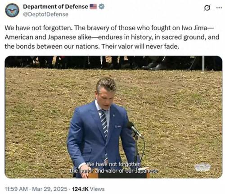Open the Department of Defense display name
225x194 pixels.
55,7
